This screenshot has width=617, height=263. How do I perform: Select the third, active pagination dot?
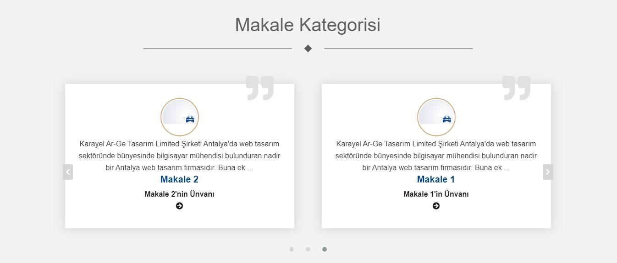[325, 249]
